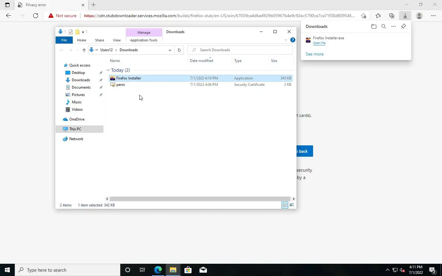442x276 pixels.
Task: Click the Manage contextual tab
Action: 144,33
